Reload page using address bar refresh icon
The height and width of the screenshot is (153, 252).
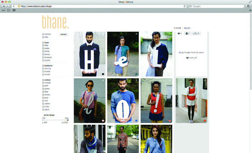(x=185, y=6)
